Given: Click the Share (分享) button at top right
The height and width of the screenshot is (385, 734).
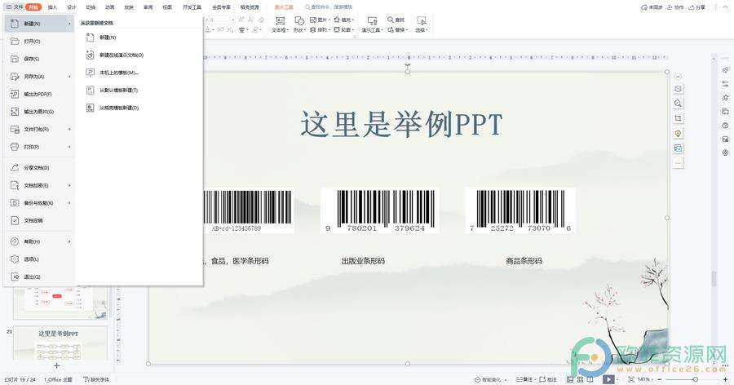Looking at the screenshot, I should 697,7.
